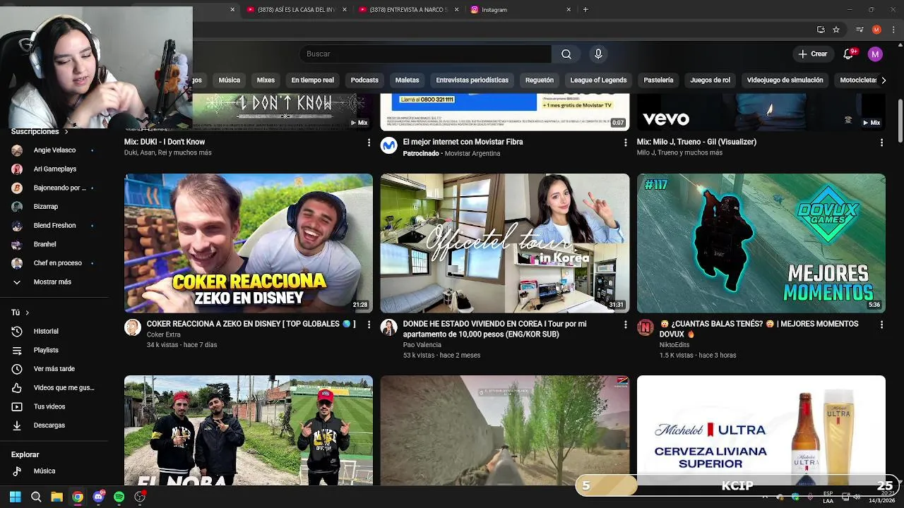Select the Juegos de rol chip

pyautogui.click(x=710, y=80)
